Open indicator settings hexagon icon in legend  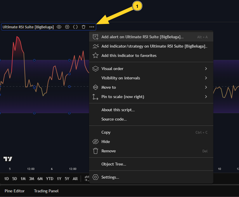[67, 27]
